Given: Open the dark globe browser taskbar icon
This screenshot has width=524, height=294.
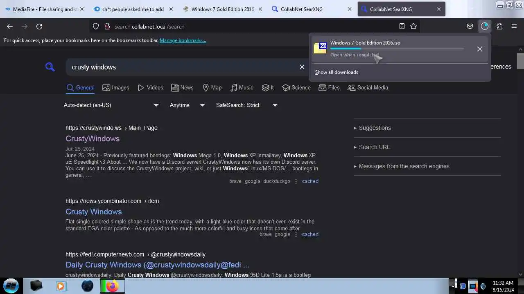Looking at the screenshot, I should click(x=87, y=286).
